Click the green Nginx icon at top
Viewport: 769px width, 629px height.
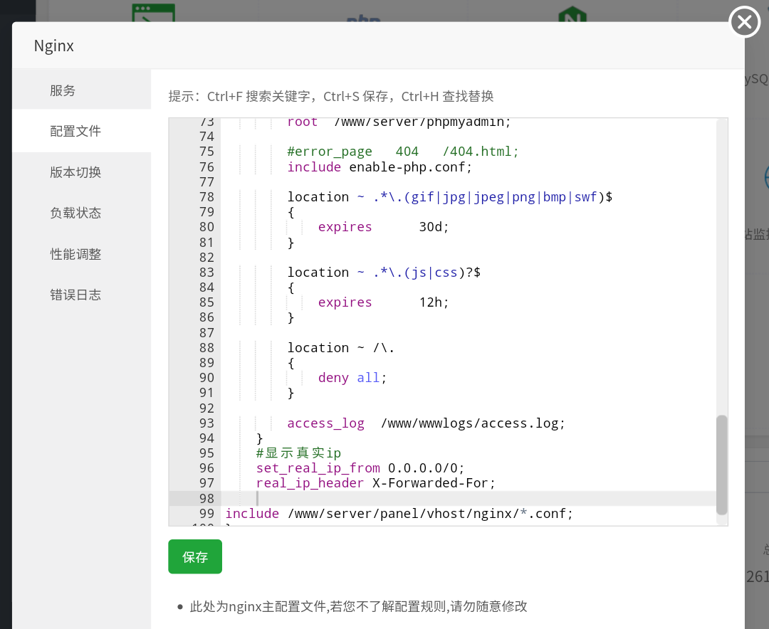[572, 14]
